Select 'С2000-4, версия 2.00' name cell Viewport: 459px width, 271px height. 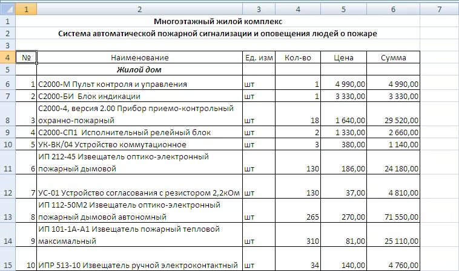140,114
